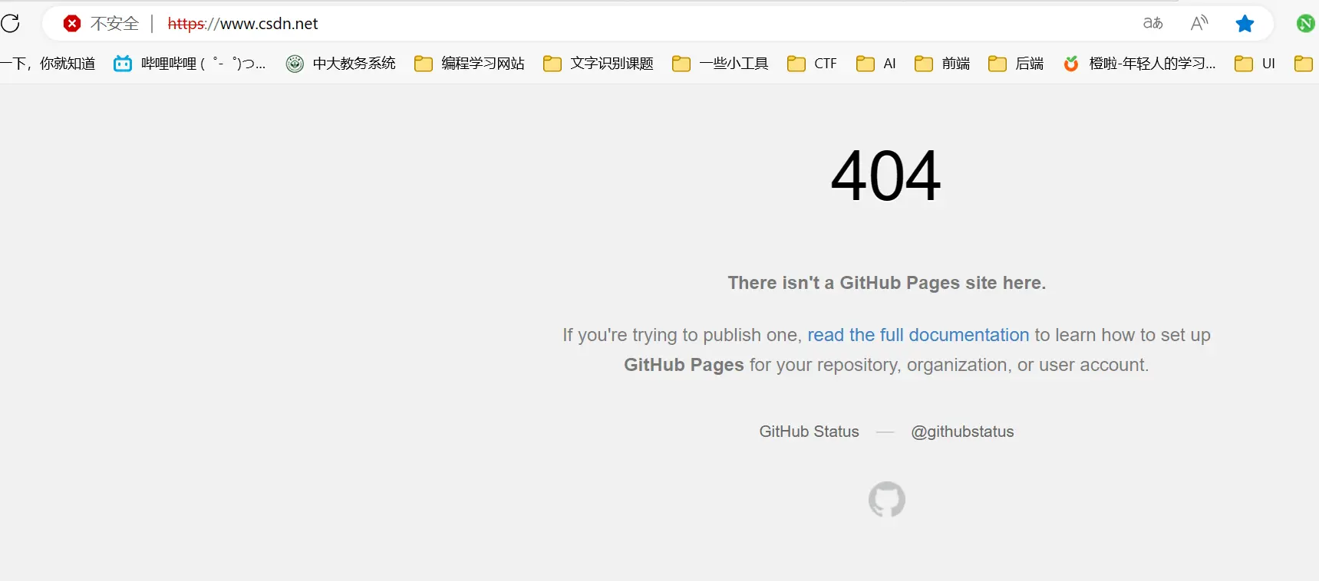Open the AI bookmark folder
Viewport: 1319px width, 581px height.
click(876, 64)
